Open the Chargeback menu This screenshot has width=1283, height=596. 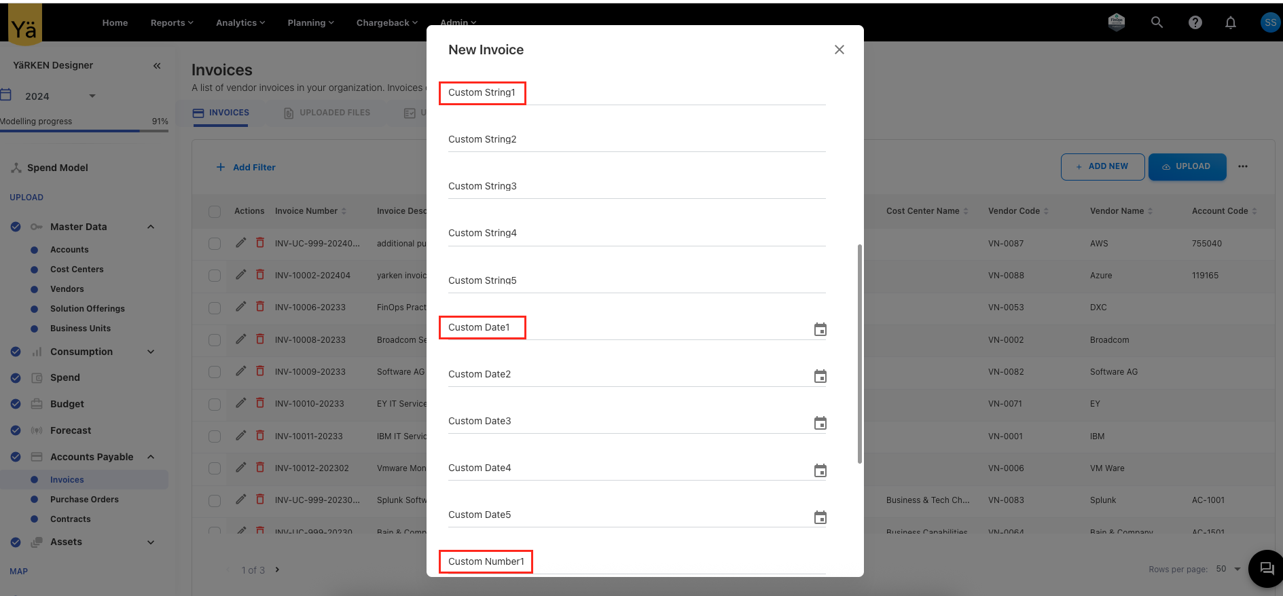coord(387,22)
